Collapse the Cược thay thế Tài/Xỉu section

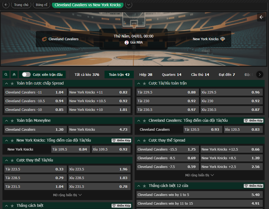pos(7,160)
